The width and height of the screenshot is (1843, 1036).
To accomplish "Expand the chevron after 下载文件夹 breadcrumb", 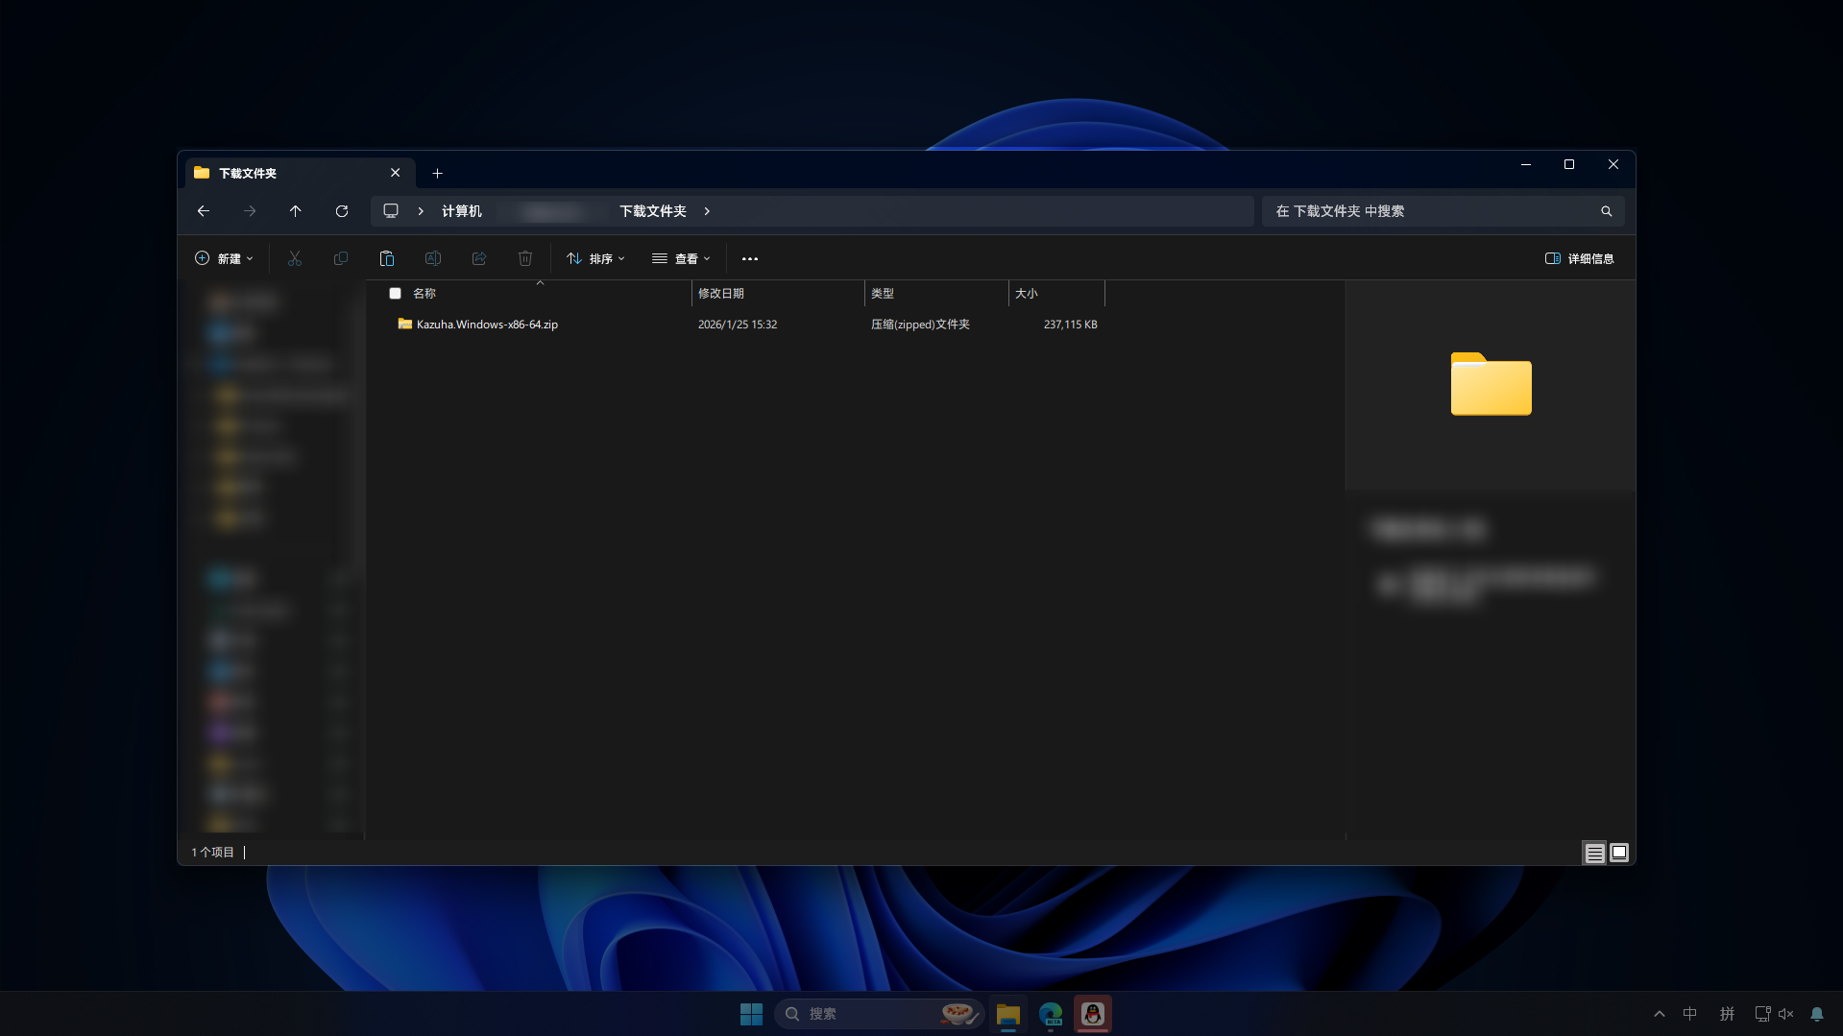I will click(707, 211).
